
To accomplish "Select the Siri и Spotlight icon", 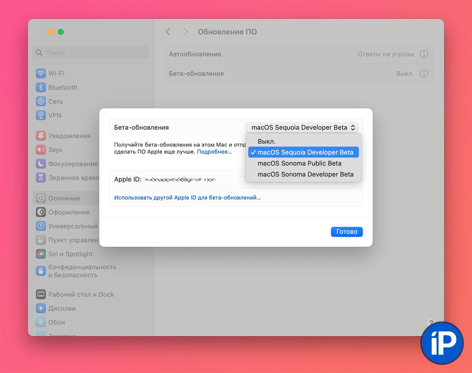I will pyautogui.click(x=41, y=254).
